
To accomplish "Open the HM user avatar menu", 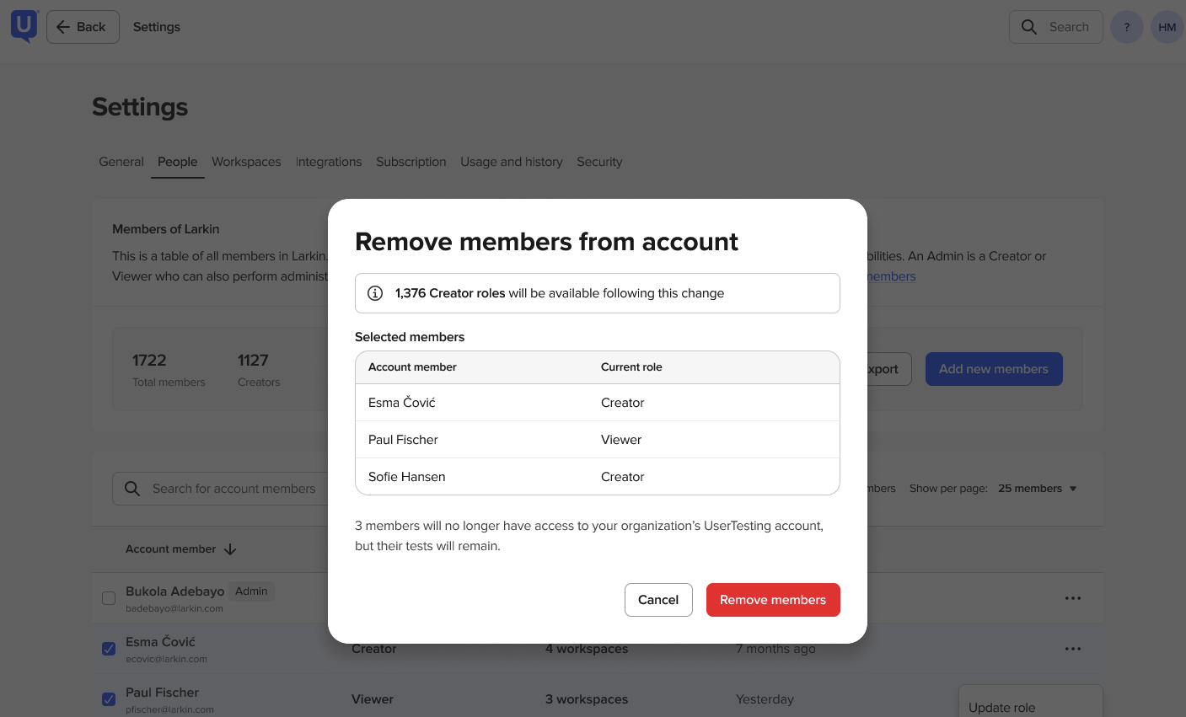I will point(1167,27).
